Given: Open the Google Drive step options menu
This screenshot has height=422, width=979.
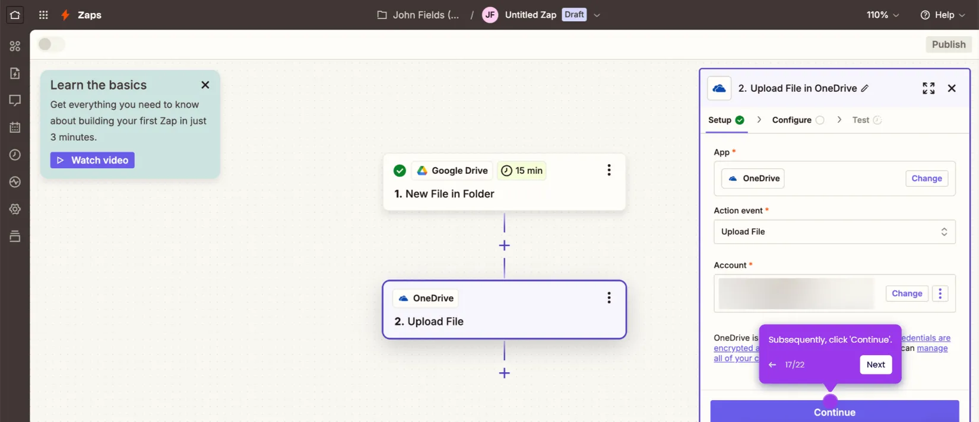Looking at the screenshot, I should pyautogui.click(x=609, y=170).
